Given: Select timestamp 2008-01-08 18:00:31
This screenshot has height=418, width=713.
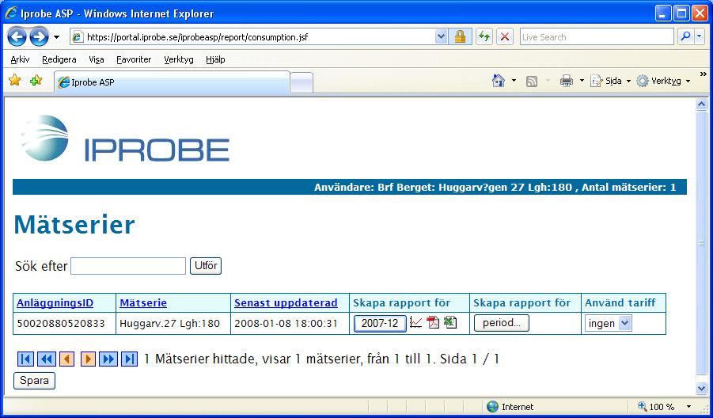Looking at the screenshot, I should 286,323.
